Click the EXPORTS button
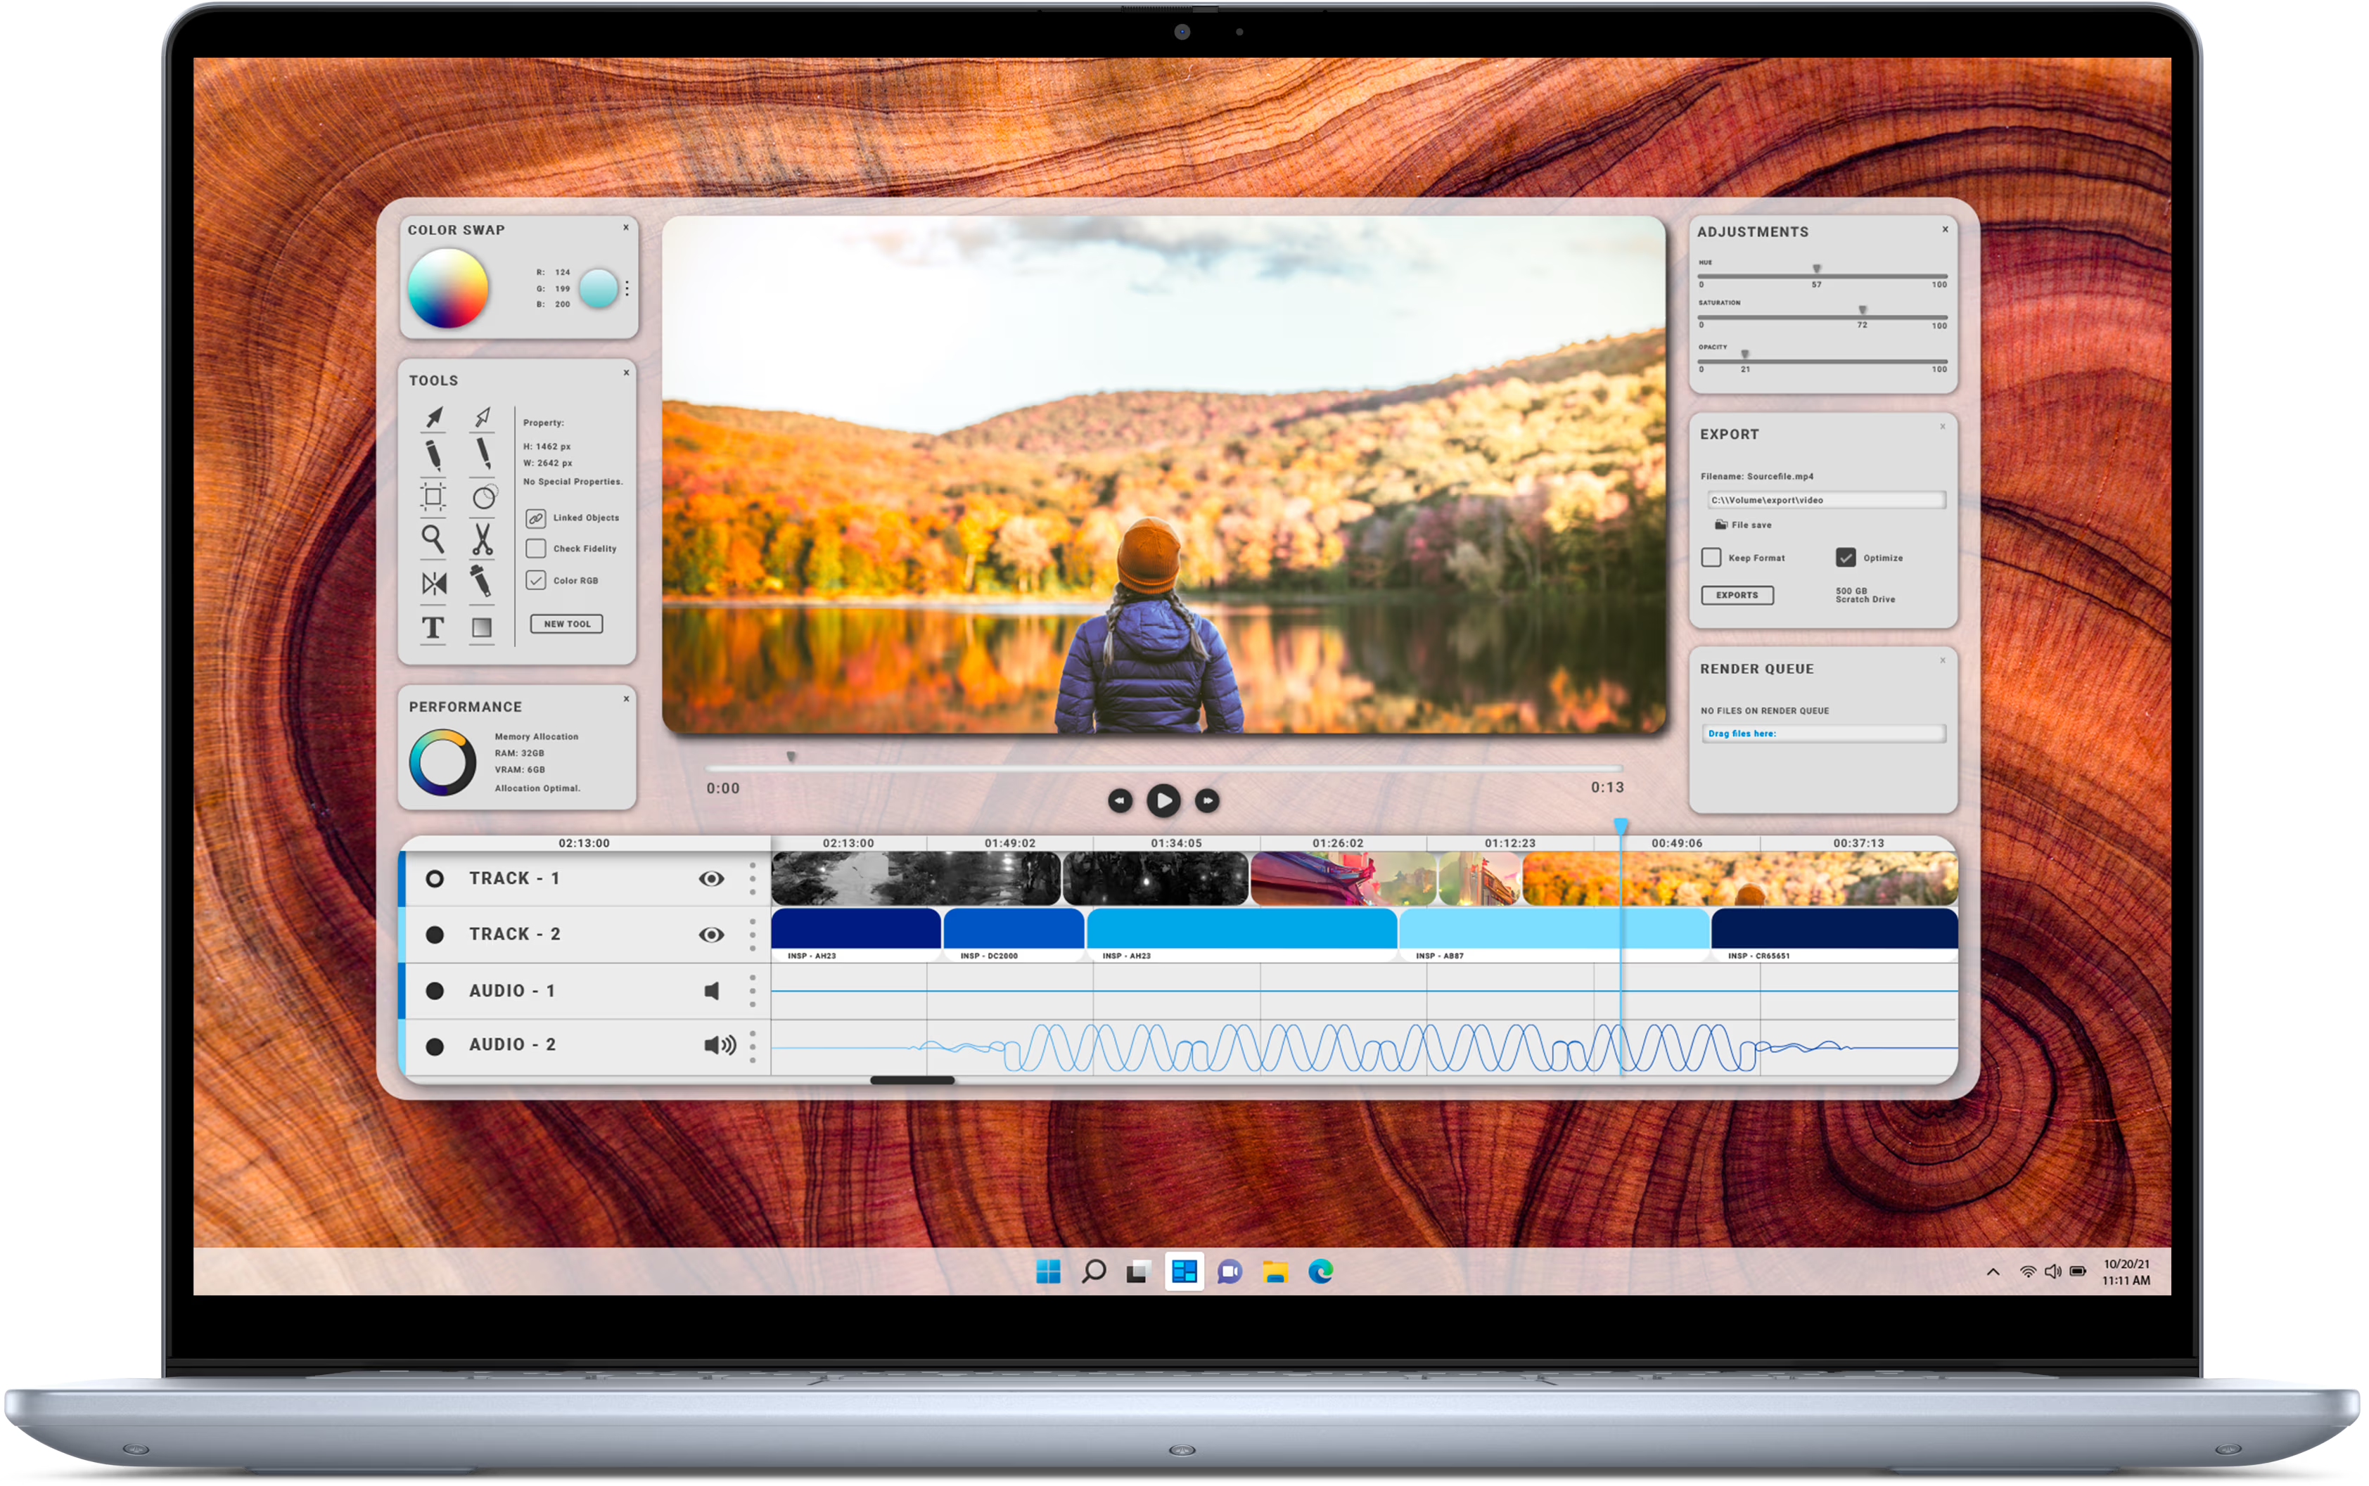Image resolution: width=2369 pixels, height=1486 pixels. (x=1737, y=596)
